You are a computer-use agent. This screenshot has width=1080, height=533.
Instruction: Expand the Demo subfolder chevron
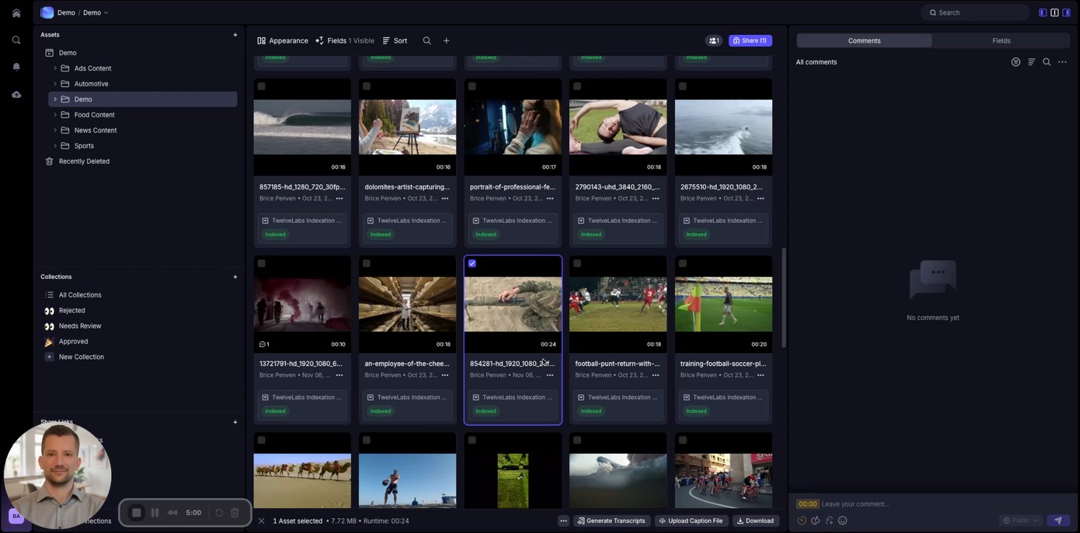[x=55, y=100]
